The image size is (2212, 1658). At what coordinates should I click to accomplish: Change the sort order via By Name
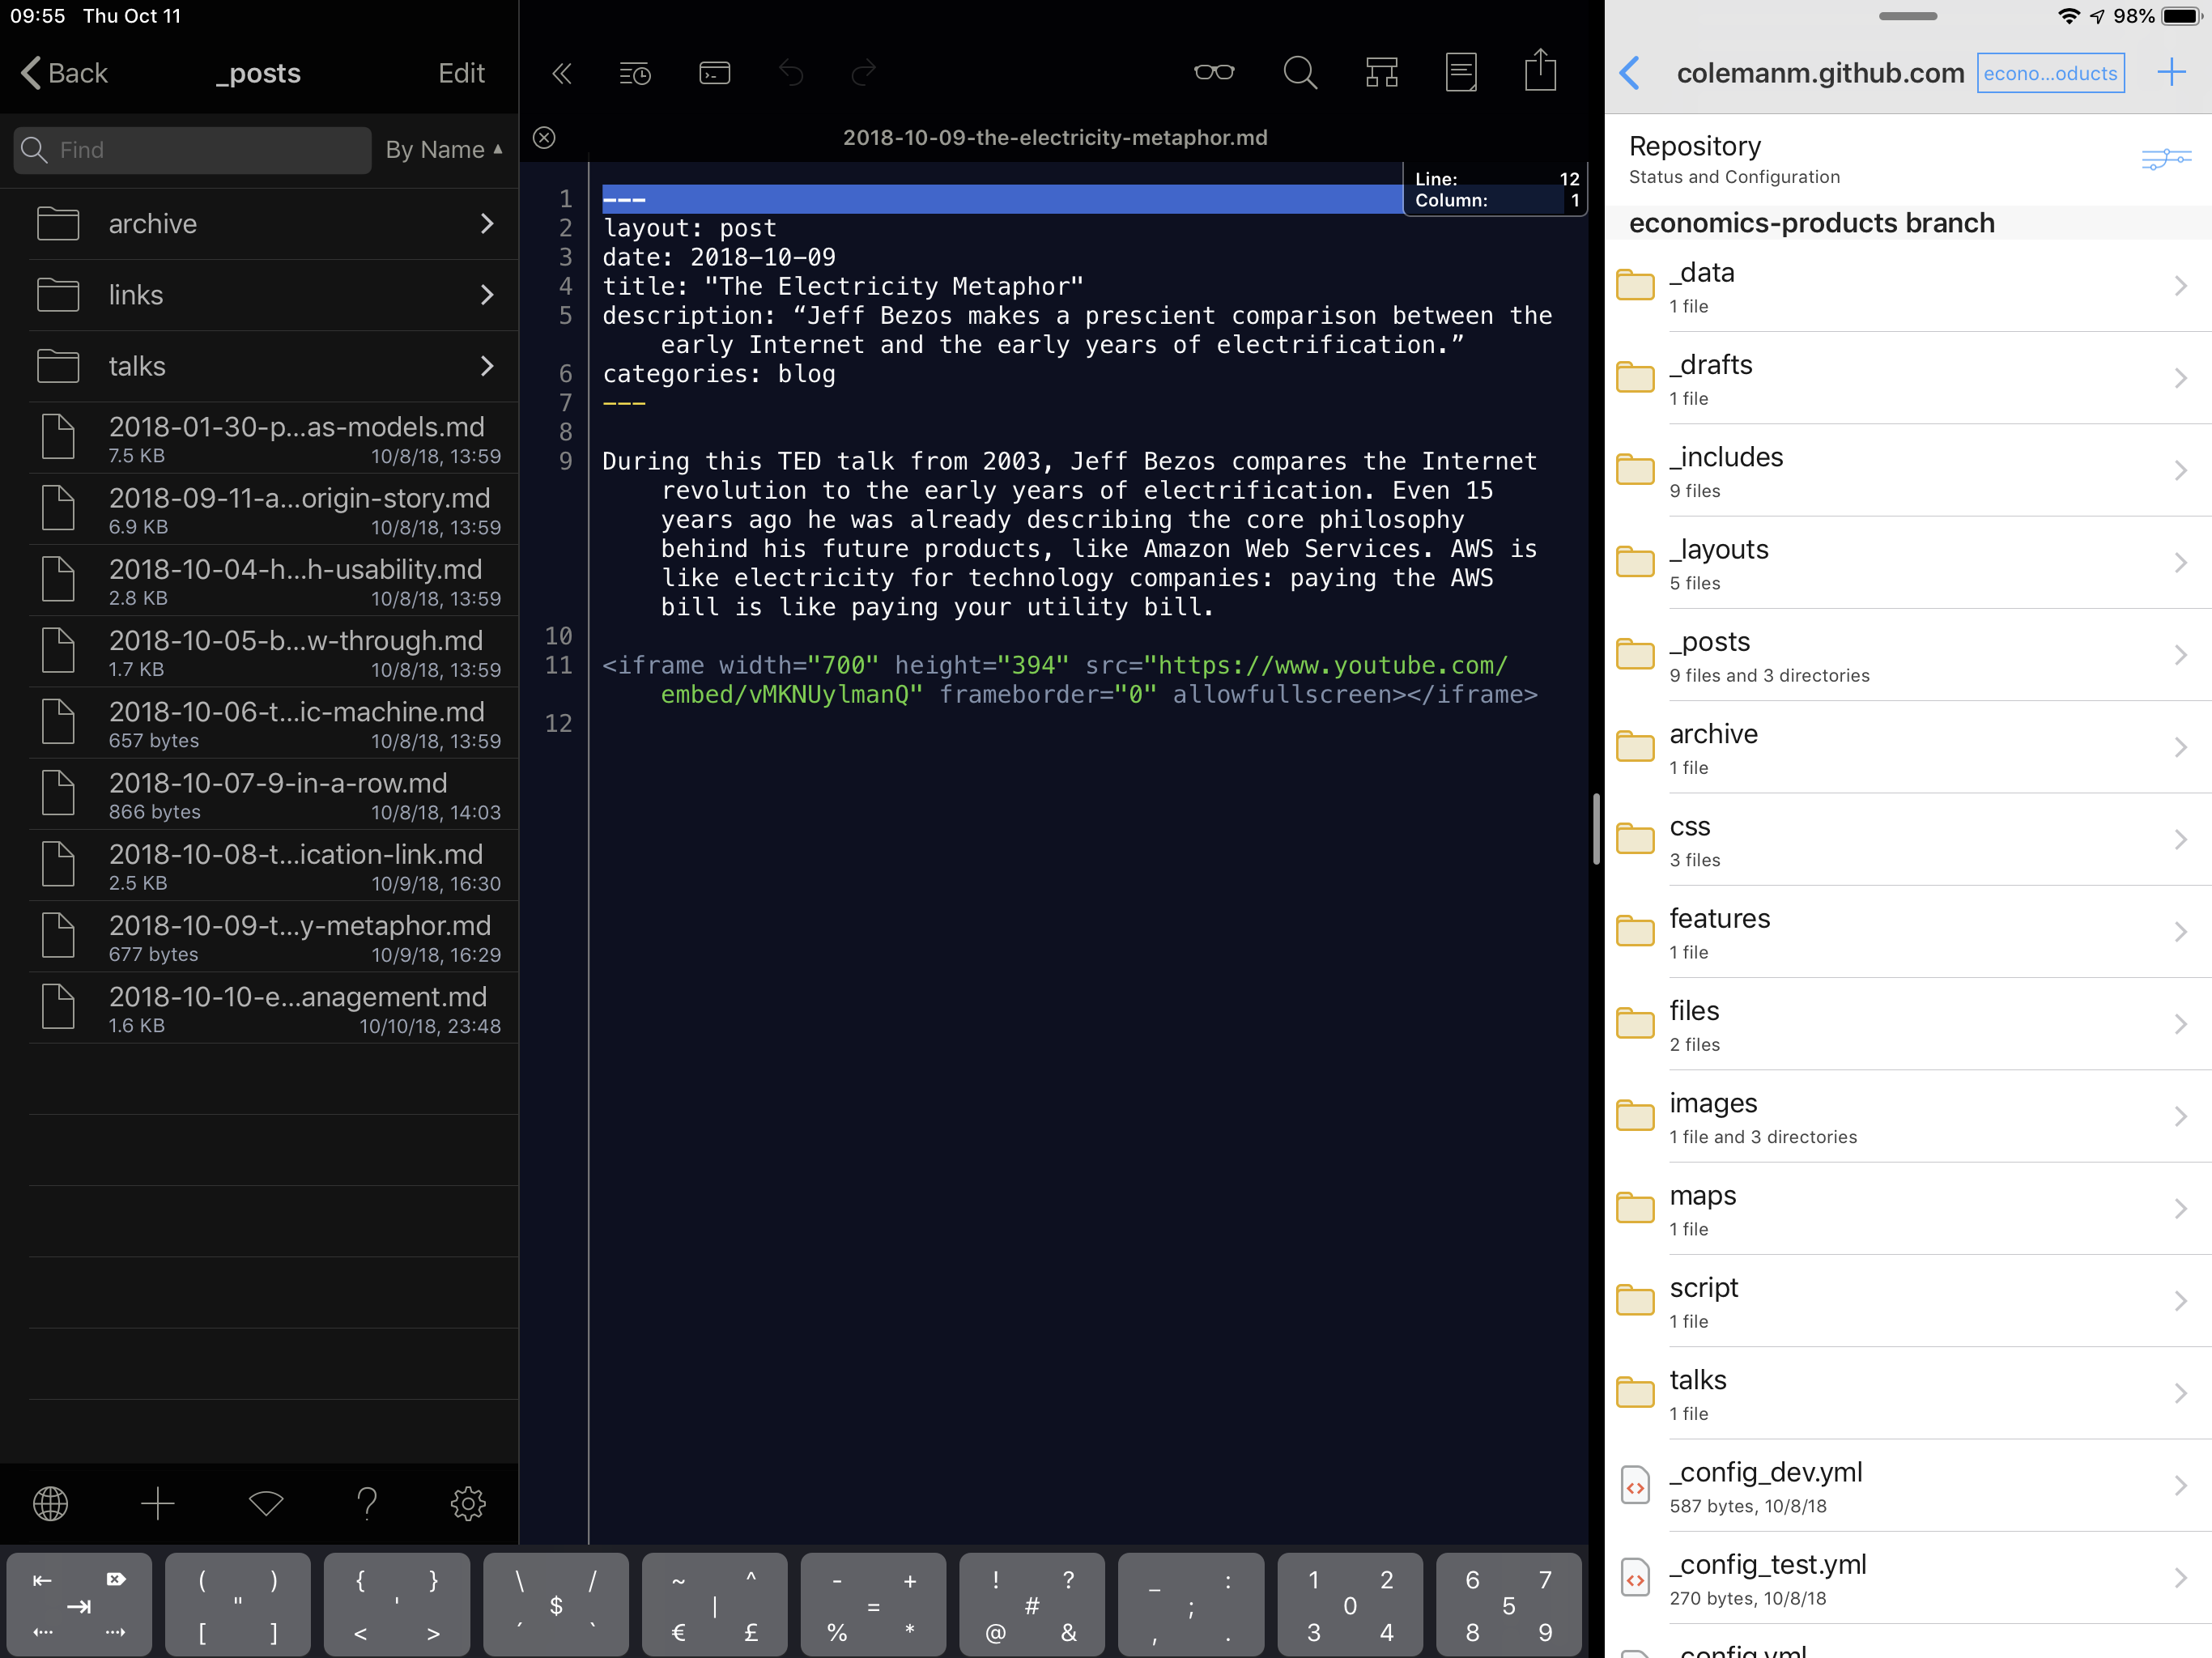tap(443, 150)
